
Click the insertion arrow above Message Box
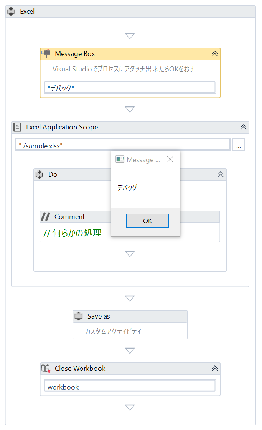tap(130, 36)
